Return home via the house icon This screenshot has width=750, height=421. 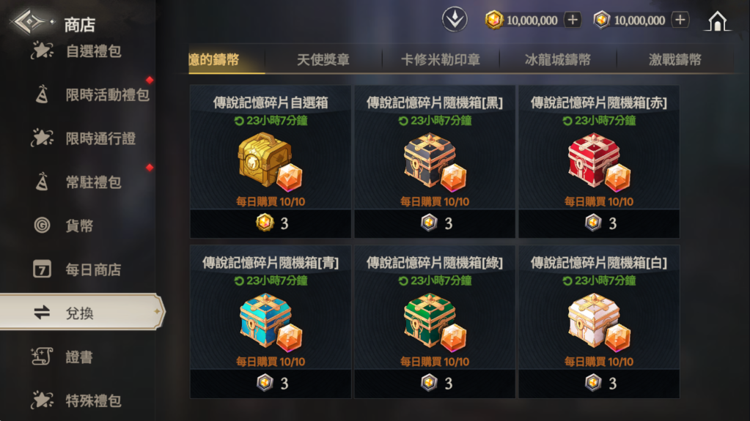pos(717,21)
